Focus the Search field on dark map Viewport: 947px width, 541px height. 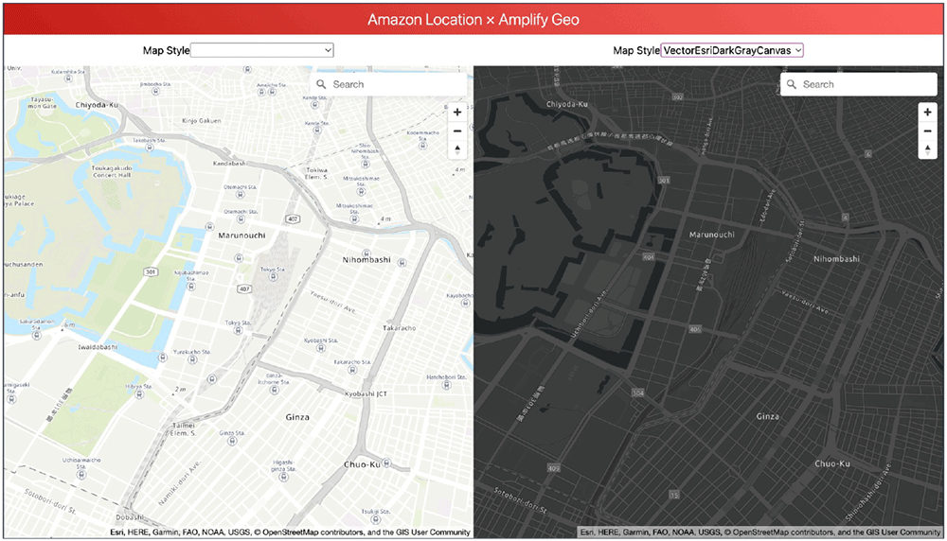coord(866,84)
